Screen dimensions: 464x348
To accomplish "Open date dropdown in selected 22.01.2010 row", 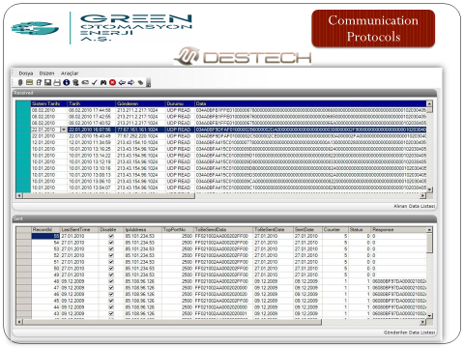I will click(64, 130).
